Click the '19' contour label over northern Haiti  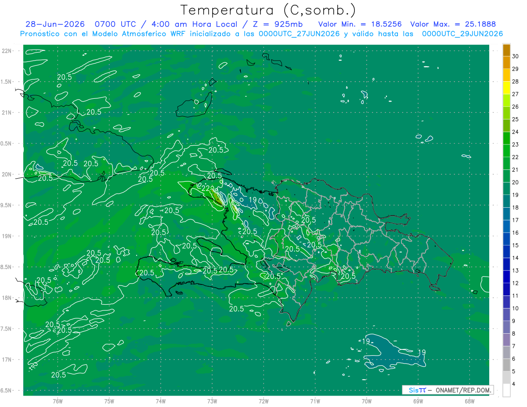click(x=253, y=200)
